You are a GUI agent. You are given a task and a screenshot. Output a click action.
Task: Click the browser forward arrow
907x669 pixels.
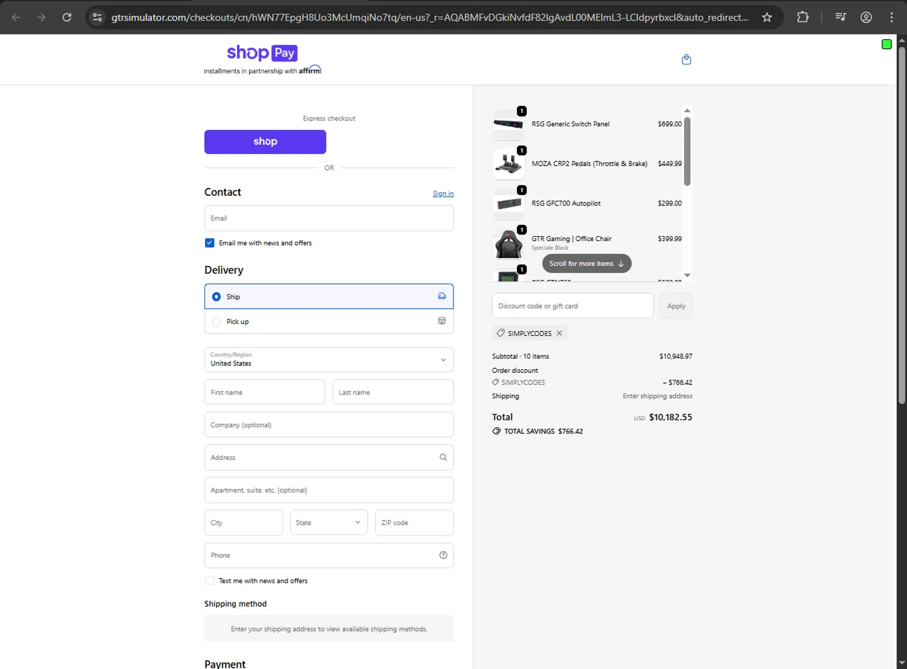tap(41, 18)
